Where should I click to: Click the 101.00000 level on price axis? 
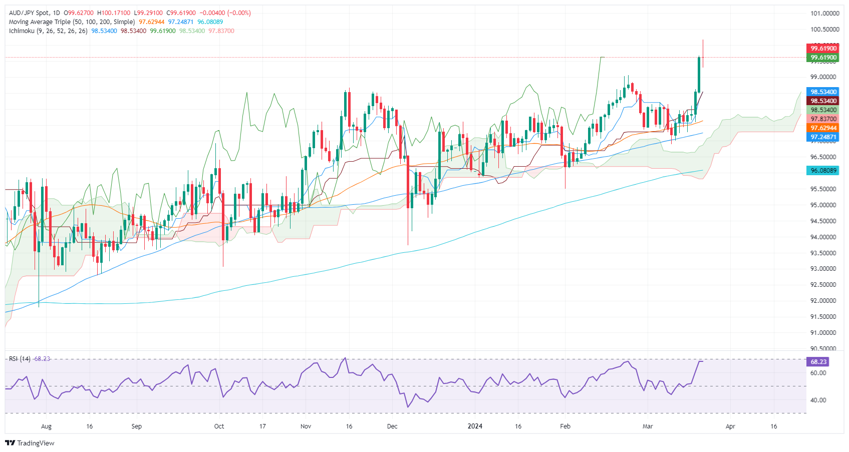[824, 14]
